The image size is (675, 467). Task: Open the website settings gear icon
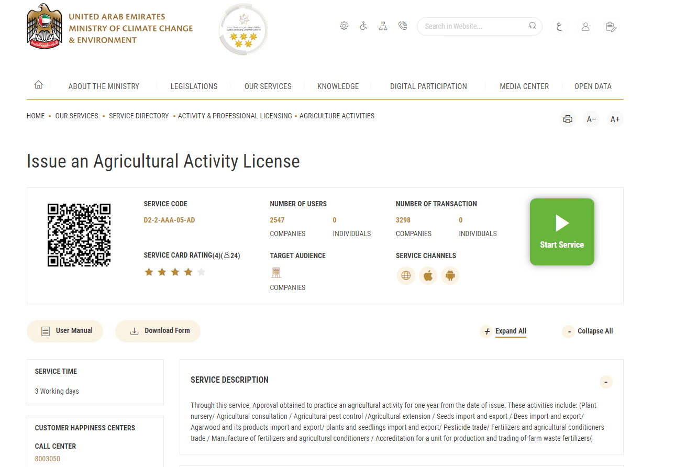344,25
